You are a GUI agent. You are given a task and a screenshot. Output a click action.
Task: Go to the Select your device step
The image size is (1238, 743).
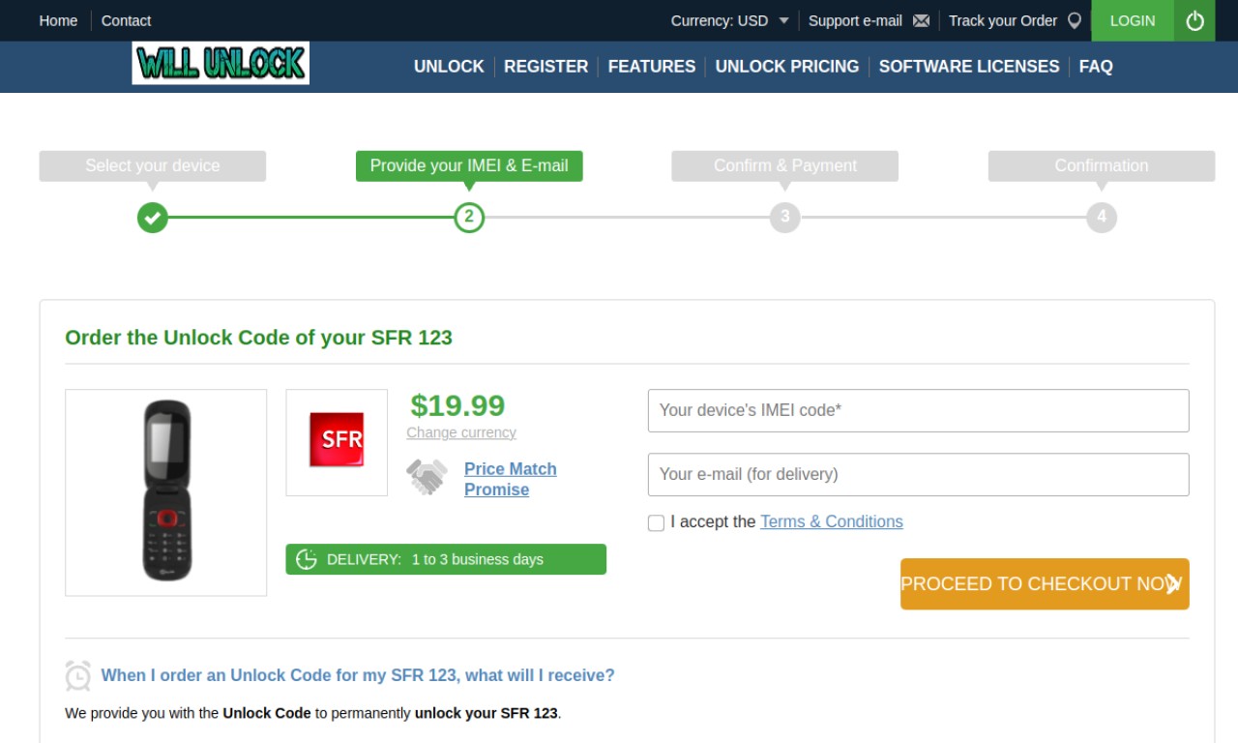(x=153, y=165)
